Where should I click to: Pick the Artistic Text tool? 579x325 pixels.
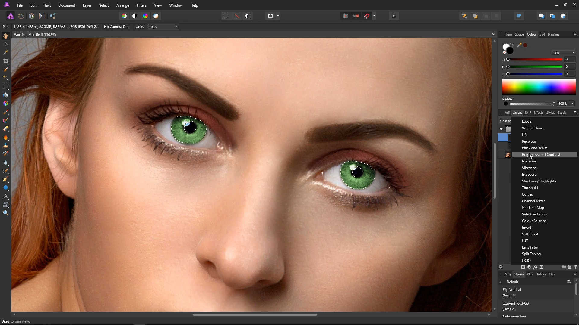(x=5, y=196)
